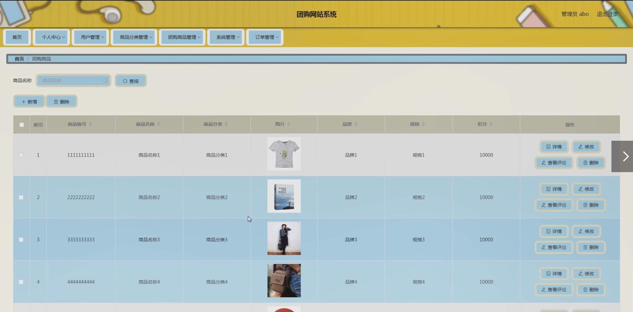Open 详情 for 商品名称2

tap(554, 189)
